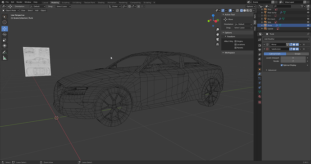This screenshot has width=311, height=164.
Task: Select Simple subdivision type
Action: click(297, 54)
